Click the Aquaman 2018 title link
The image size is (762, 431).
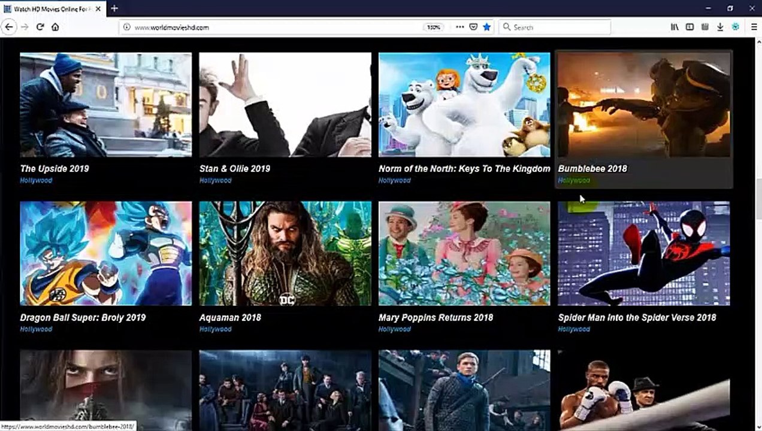click(230, 318)
